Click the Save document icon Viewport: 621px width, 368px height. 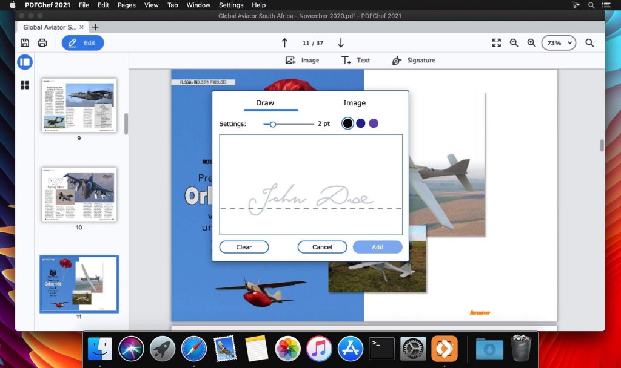tap(24, 42)
